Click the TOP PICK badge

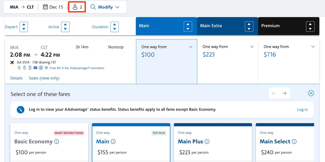[x=159, y=133]
